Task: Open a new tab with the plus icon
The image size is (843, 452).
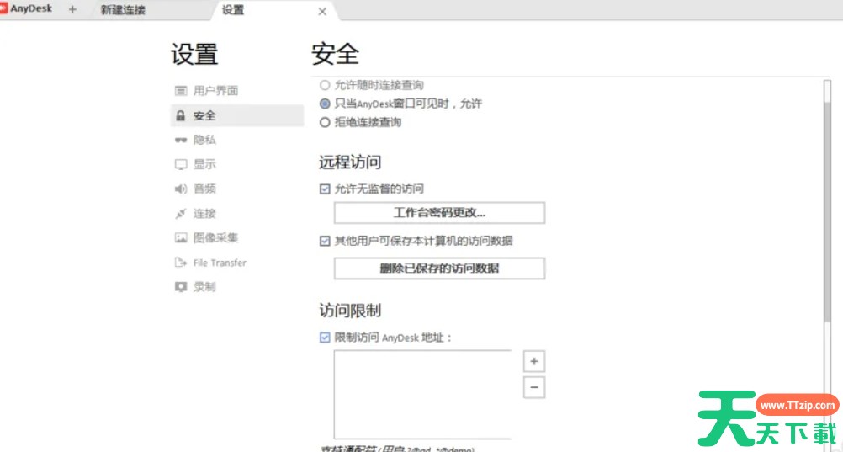Action: [72, 10]
